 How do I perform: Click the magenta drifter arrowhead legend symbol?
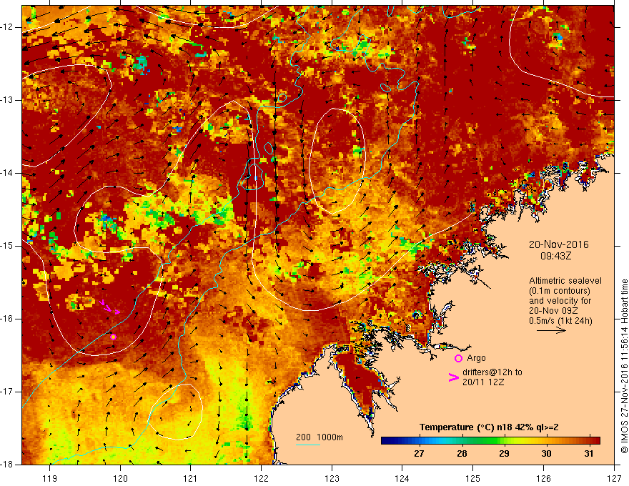[x=453, y=377]
